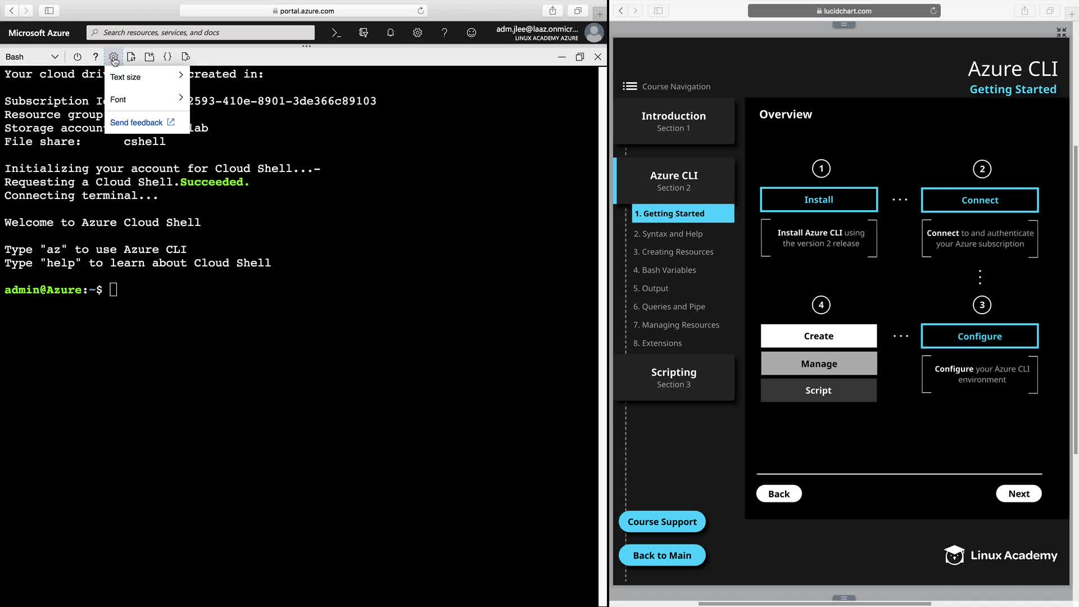Open a new Cloud Shell session icon
1079x607 pixels.
pos(149,57)
